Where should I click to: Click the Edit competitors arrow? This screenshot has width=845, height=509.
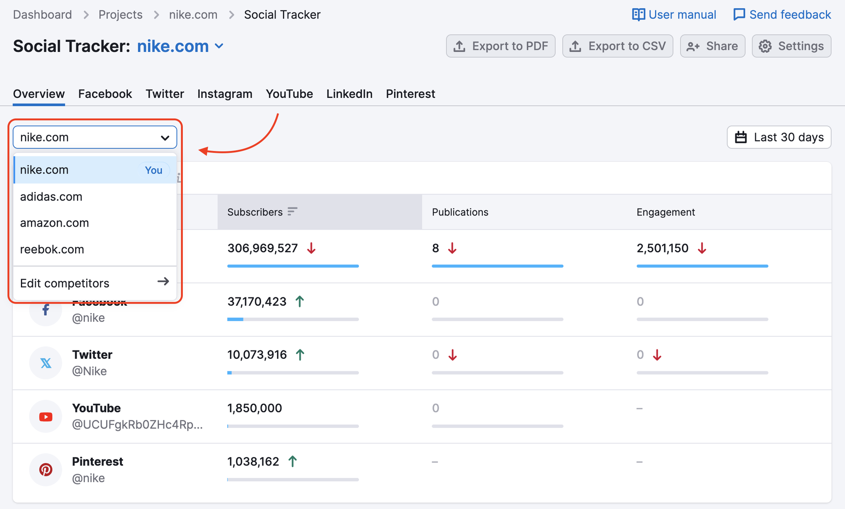[x=163, y=282]
